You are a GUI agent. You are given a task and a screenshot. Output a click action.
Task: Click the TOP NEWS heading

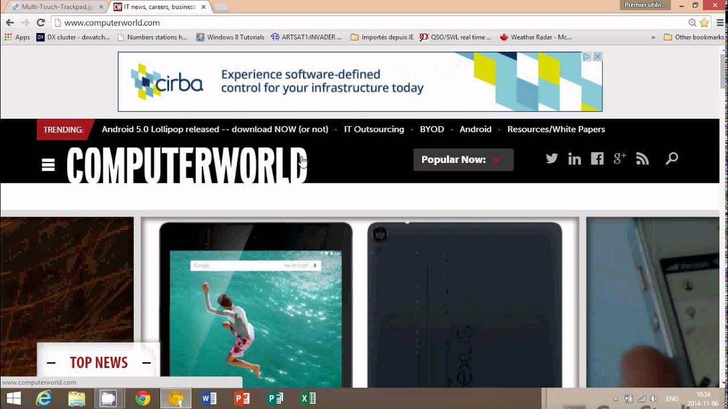(x=99, y=362)
